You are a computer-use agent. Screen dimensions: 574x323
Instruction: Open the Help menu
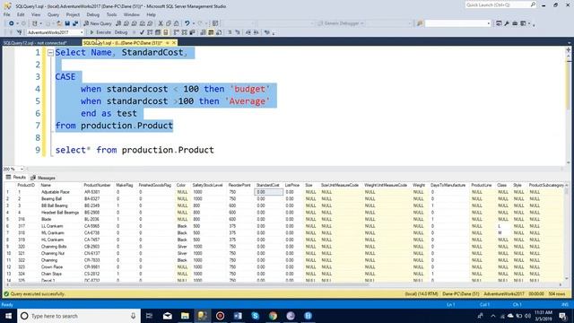click(152, 14)
